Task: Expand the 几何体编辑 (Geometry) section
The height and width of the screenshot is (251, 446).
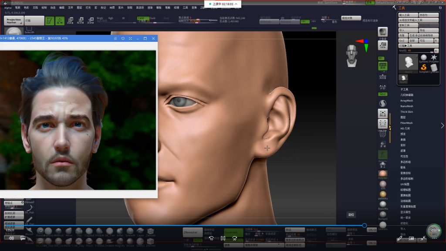Action: (x=407, y=95)
